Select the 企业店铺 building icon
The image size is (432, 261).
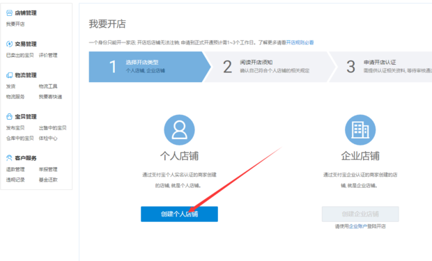click(x=360, y=130)
